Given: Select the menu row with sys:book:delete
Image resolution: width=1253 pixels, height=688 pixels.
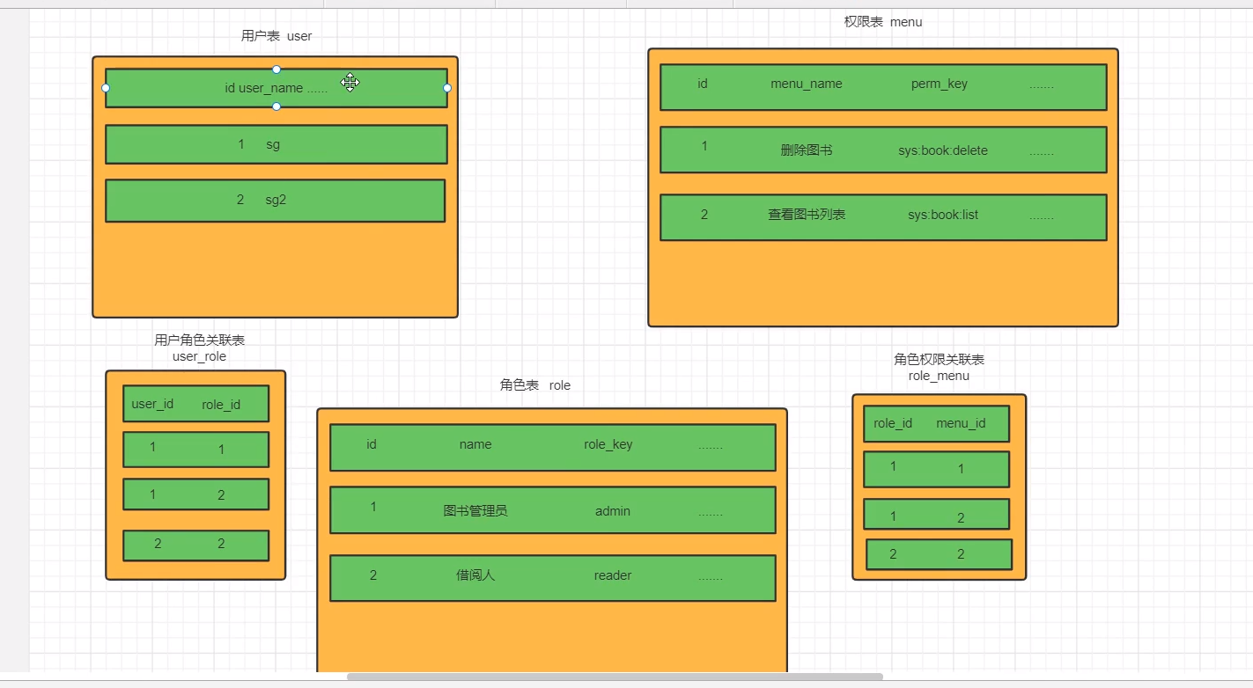Looking at the screenshot, I should tap(882, 150).
